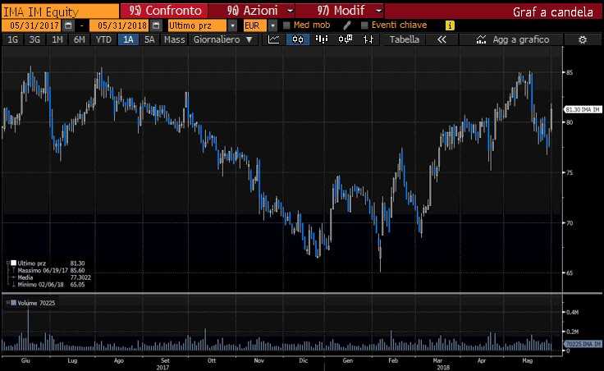Image resolution: width=604 pixels, height=371 pixels.
Task: Select 5A time range tab
Action: click(149, 39)
